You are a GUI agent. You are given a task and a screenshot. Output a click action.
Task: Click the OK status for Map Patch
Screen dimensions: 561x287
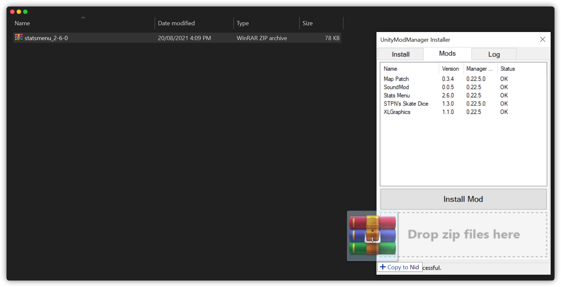click(504, 79)
